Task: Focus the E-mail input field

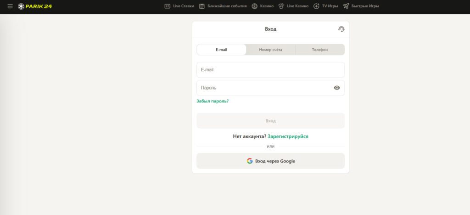Action: 271,70
